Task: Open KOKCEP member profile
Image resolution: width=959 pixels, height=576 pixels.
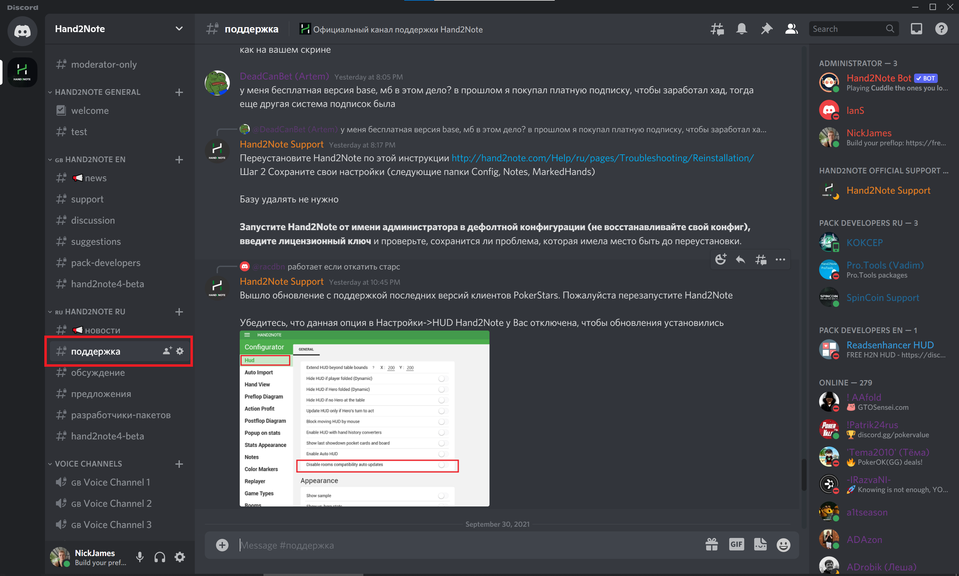Action: pos(884,243)
